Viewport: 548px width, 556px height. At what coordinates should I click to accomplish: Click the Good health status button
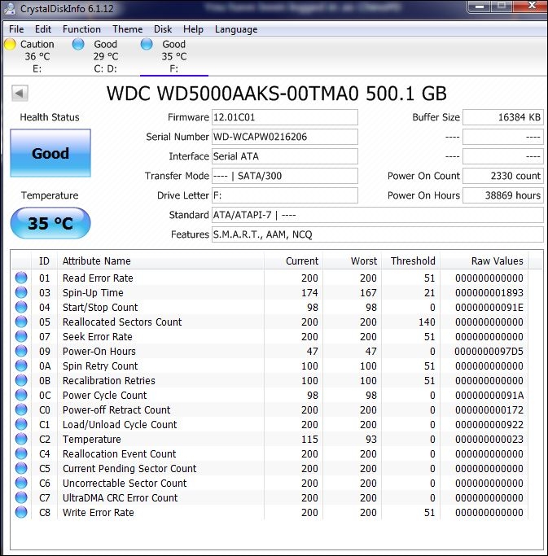[x=50, y=153]
